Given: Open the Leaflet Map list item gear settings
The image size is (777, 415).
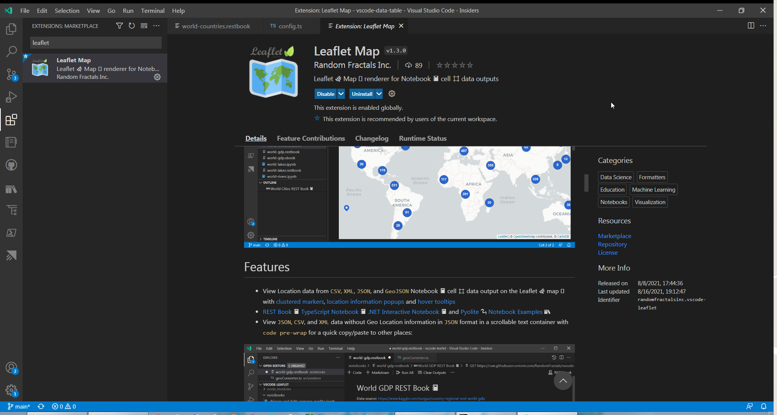Looking at the screenshot, I should tap(157, 77).
